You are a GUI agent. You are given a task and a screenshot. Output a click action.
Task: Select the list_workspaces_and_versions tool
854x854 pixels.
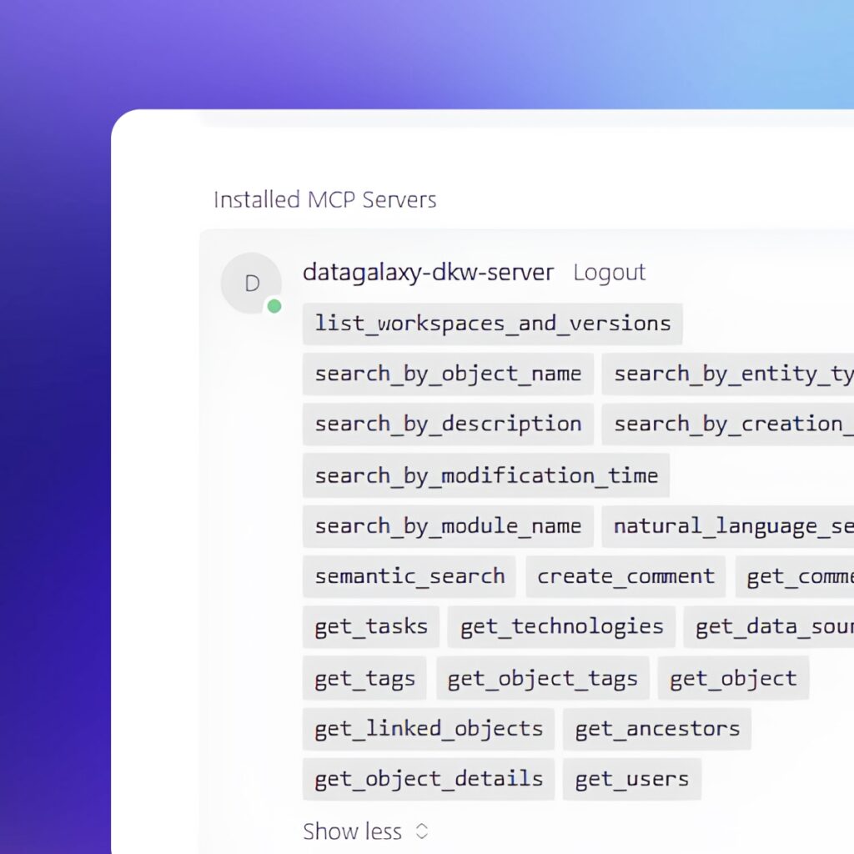click(492, 324)
